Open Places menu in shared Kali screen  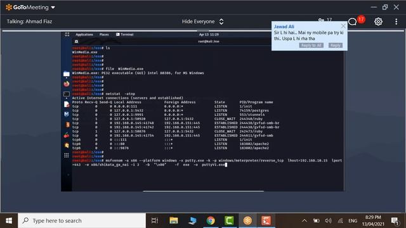tap(104, 34)
